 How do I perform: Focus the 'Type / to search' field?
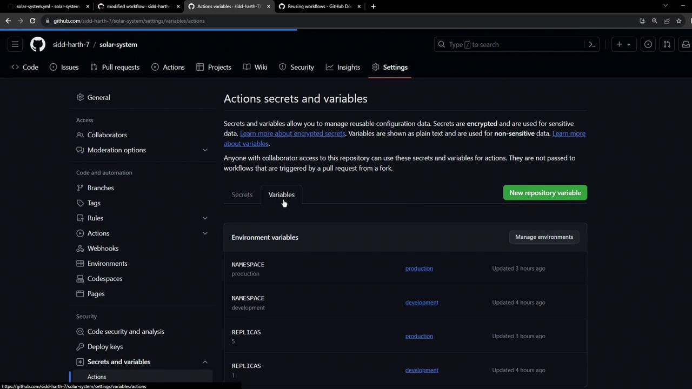point(517,44)
